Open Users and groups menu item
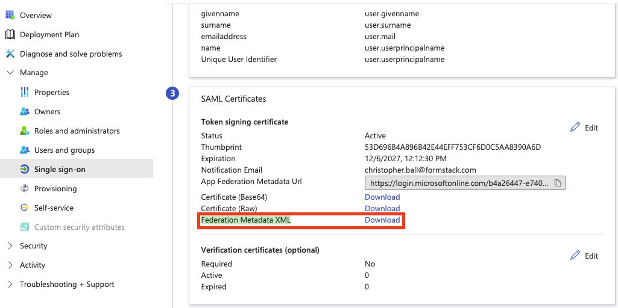 [x=64, y=150]
